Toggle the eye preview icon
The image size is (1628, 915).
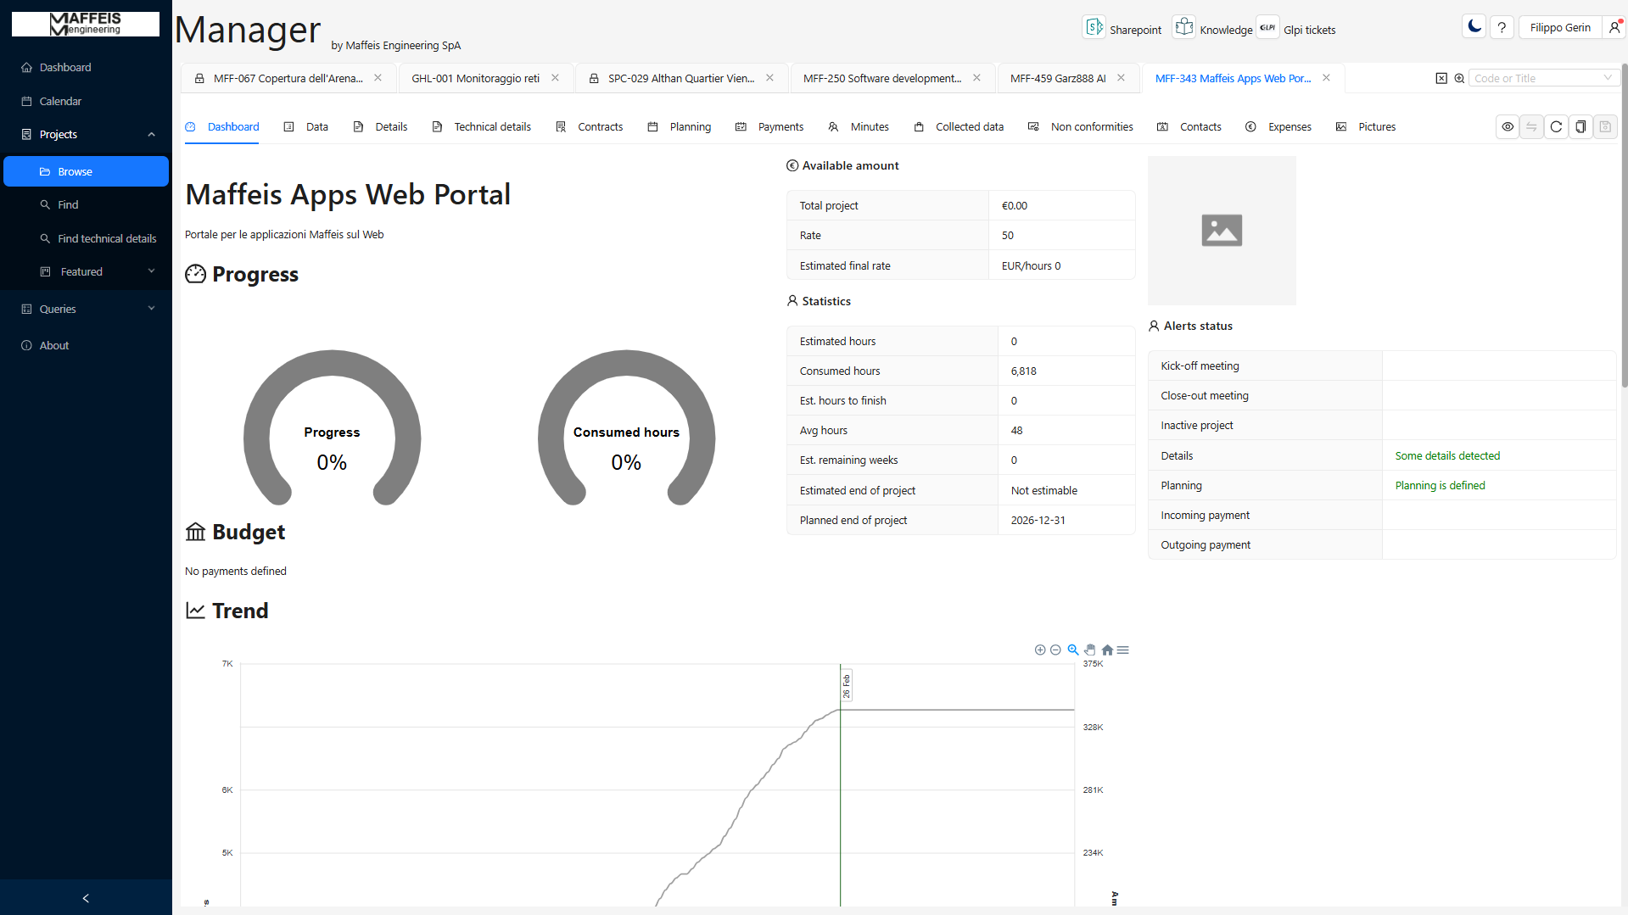click(x=1507, y=126)
